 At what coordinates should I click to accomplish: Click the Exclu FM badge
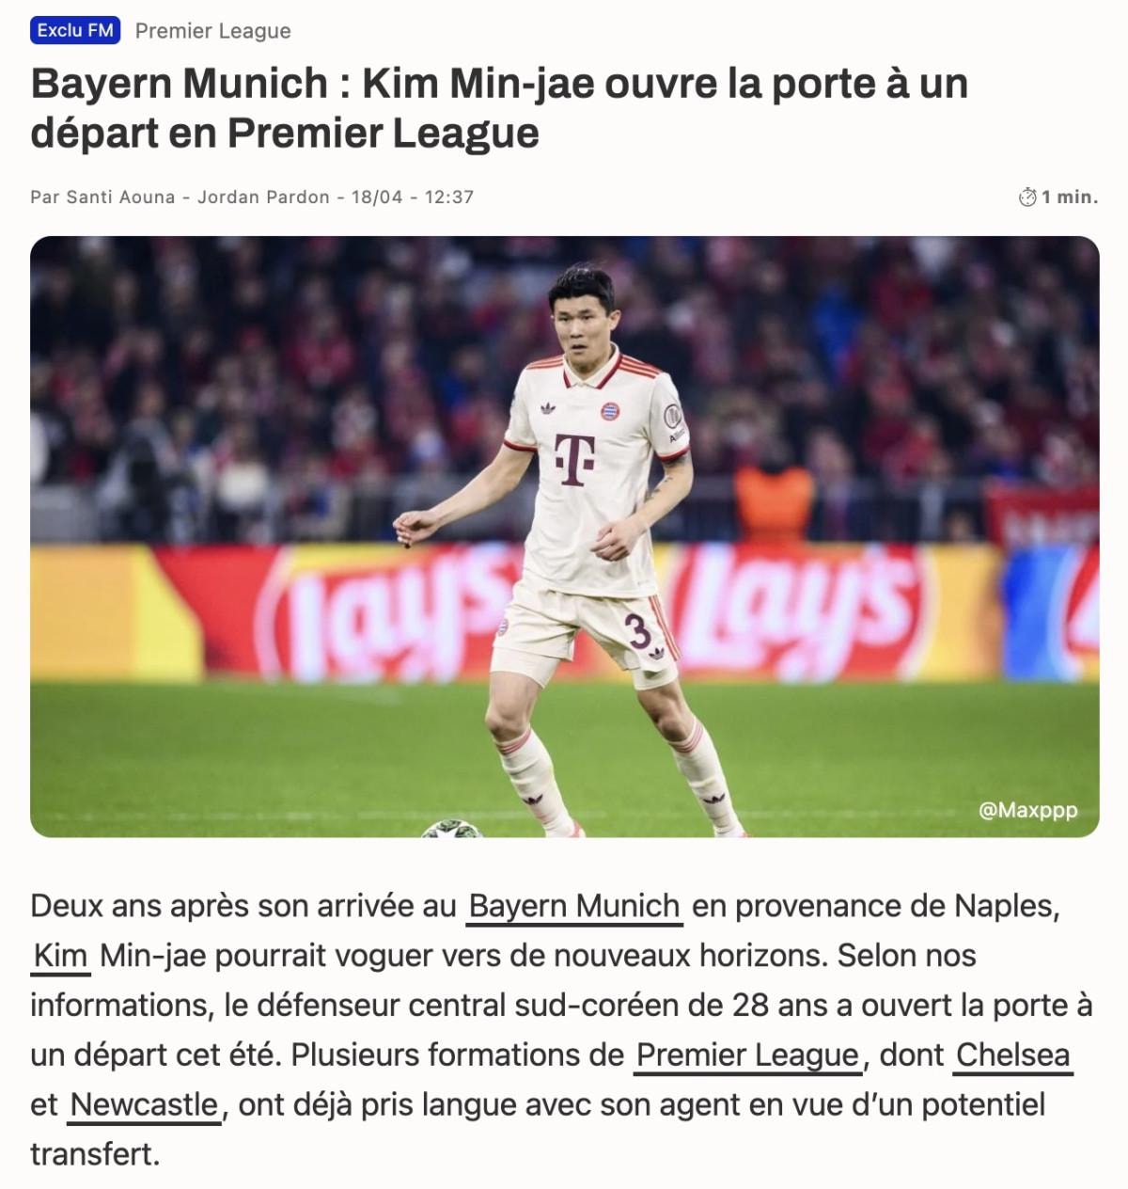click(75, 30)
